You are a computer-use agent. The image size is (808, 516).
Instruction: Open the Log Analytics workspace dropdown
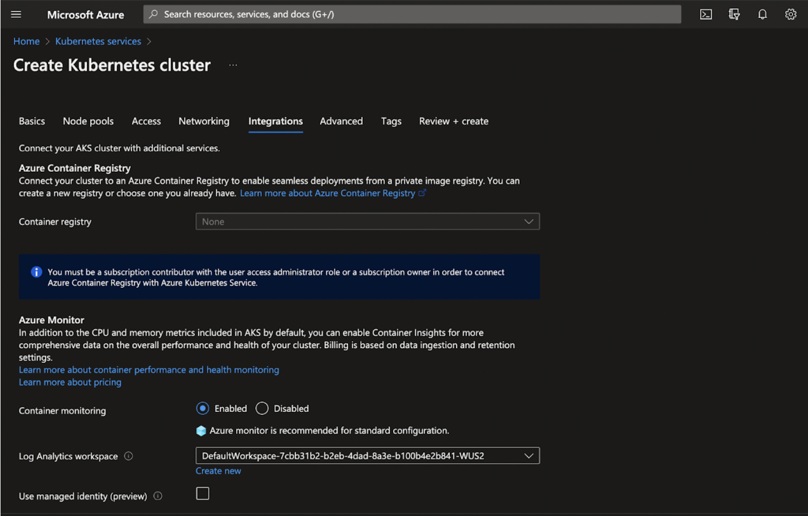(x=368, y=456)
